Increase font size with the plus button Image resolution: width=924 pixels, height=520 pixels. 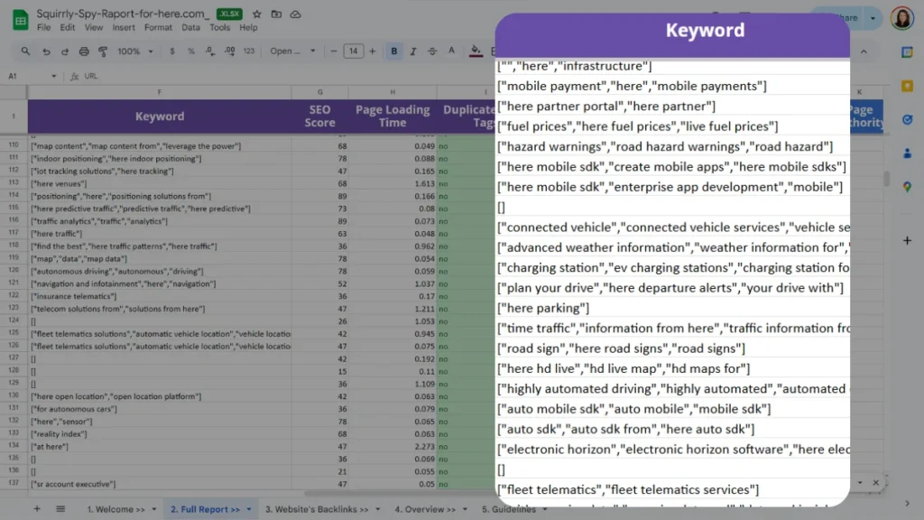click(372, 51)
